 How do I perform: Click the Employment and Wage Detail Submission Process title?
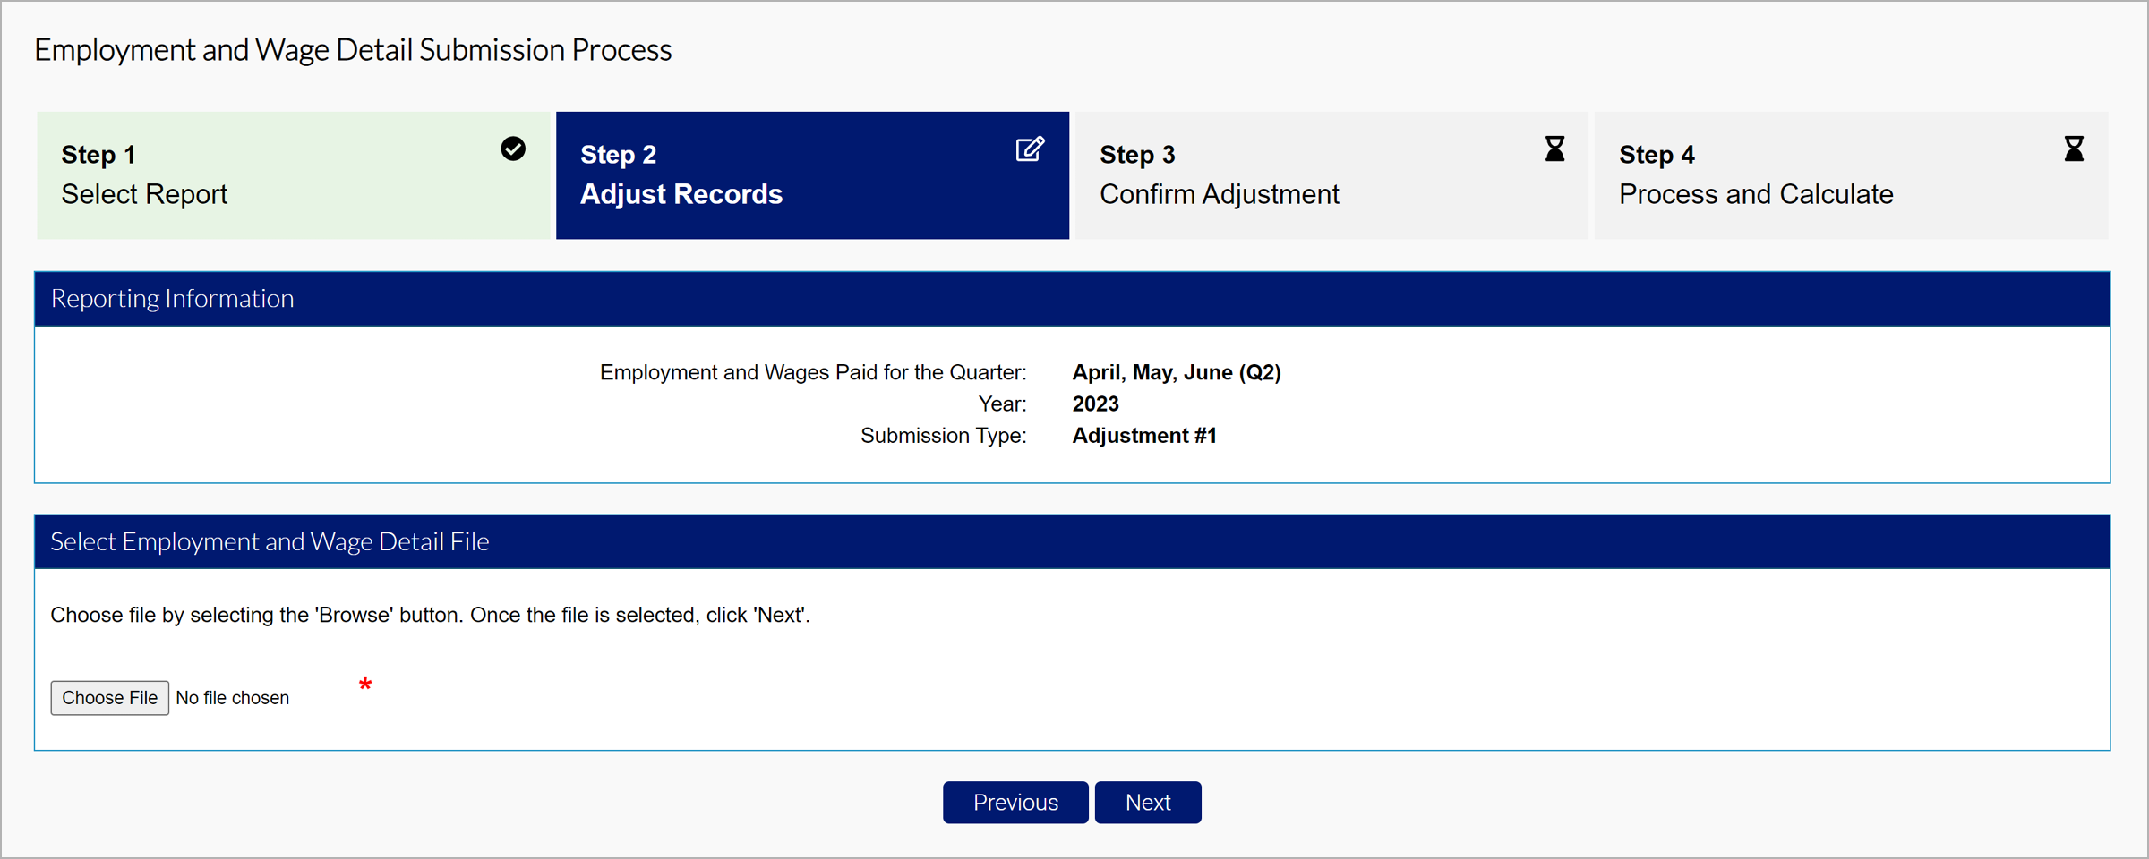coord(353,50)
